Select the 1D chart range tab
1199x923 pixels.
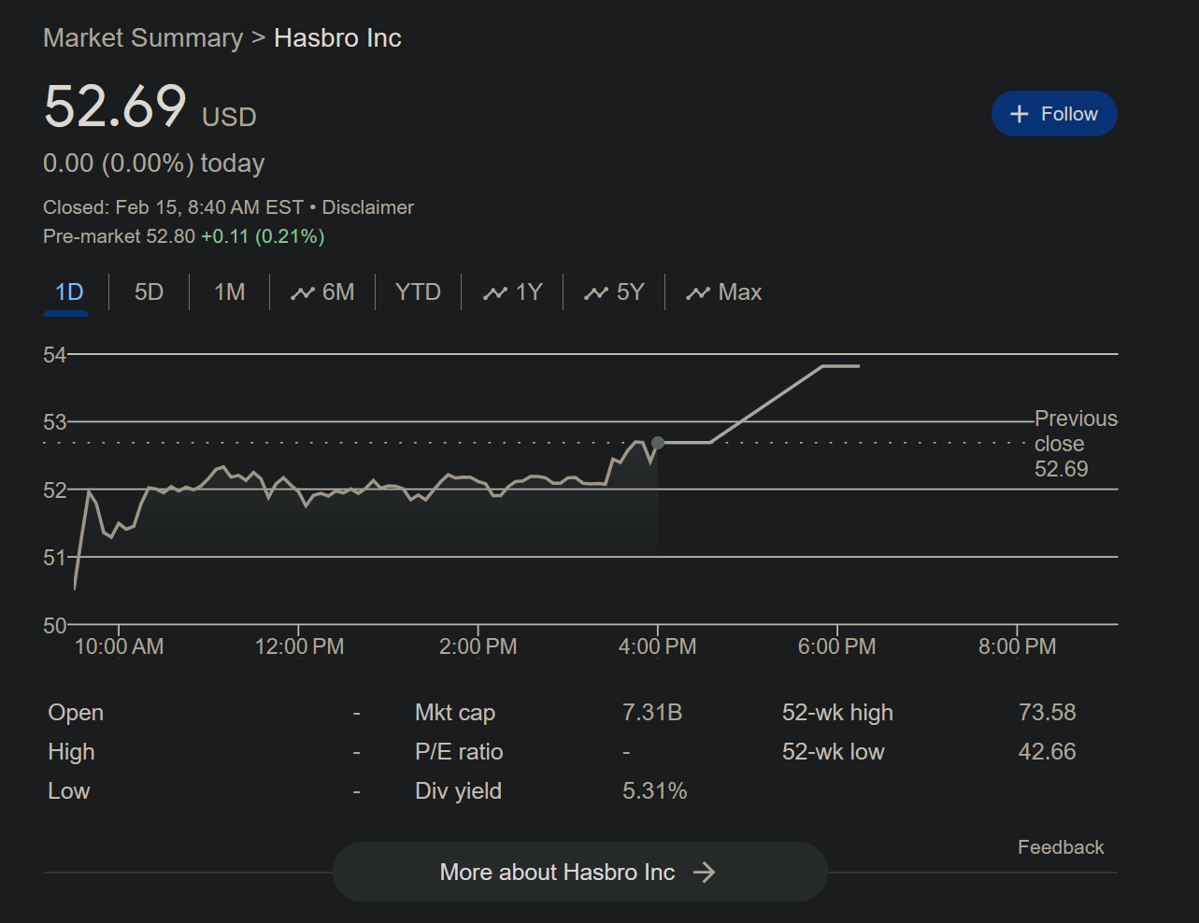click(68, 292)
